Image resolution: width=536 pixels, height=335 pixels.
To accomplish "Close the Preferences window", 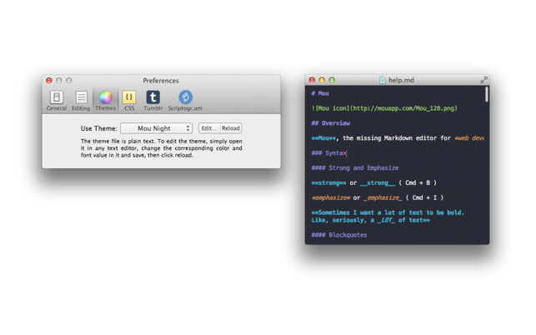I will tap(49, 80).
